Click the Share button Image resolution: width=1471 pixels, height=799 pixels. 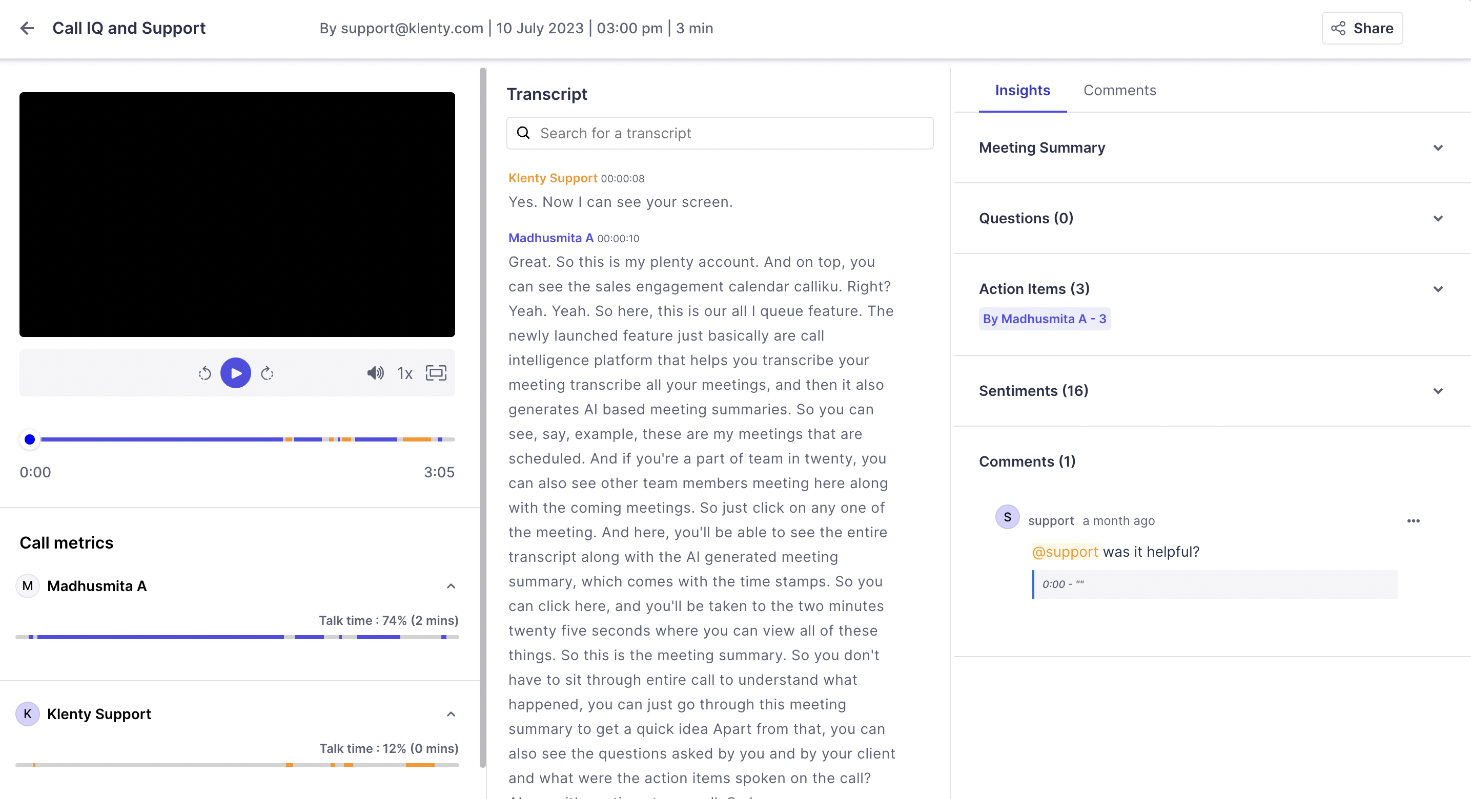click(x=1362, y=28)
